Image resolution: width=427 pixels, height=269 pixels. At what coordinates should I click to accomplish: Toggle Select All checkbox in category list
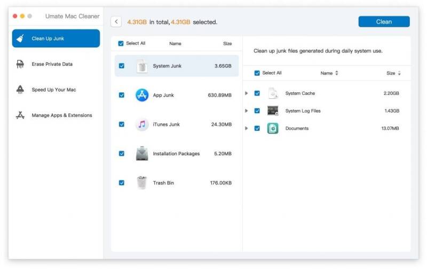click(x=121, y=43)
